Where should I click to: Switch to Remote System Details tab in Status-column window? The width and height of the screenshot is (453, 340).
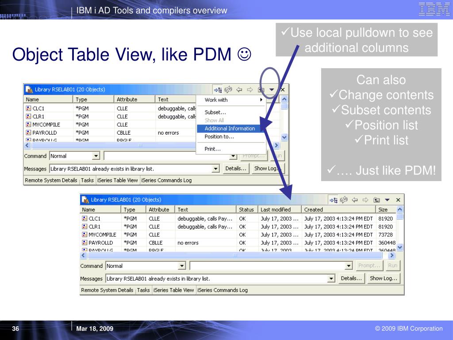107,290
